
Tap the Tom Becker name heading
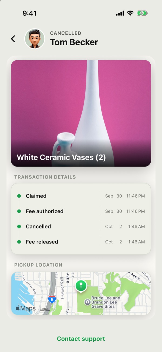(x=74, y=42)
